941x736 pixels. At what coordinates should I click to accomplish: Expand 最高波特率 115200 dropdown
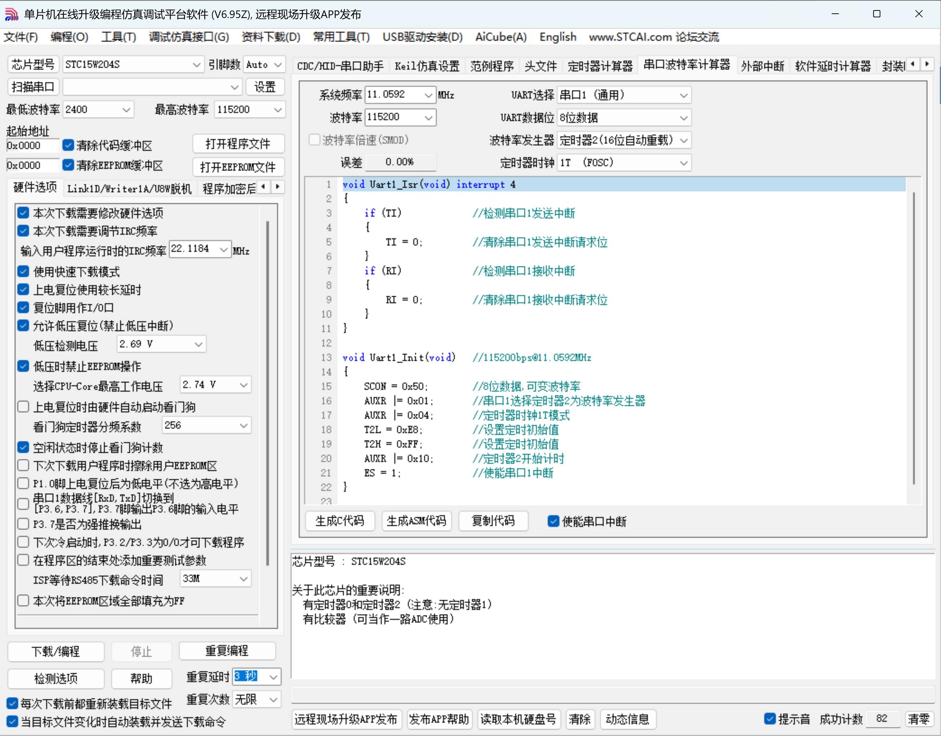(x=278, y=109)
